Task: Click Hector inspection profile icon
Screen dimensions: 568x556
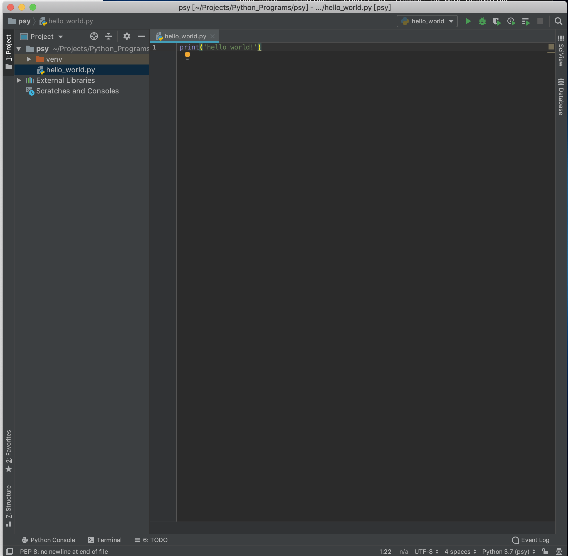Action: point(559,551)
